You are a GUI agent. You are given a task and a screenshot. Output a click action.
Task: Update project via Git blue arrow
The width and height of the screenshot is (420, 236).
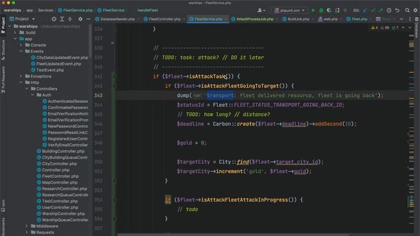click(365, 10)
